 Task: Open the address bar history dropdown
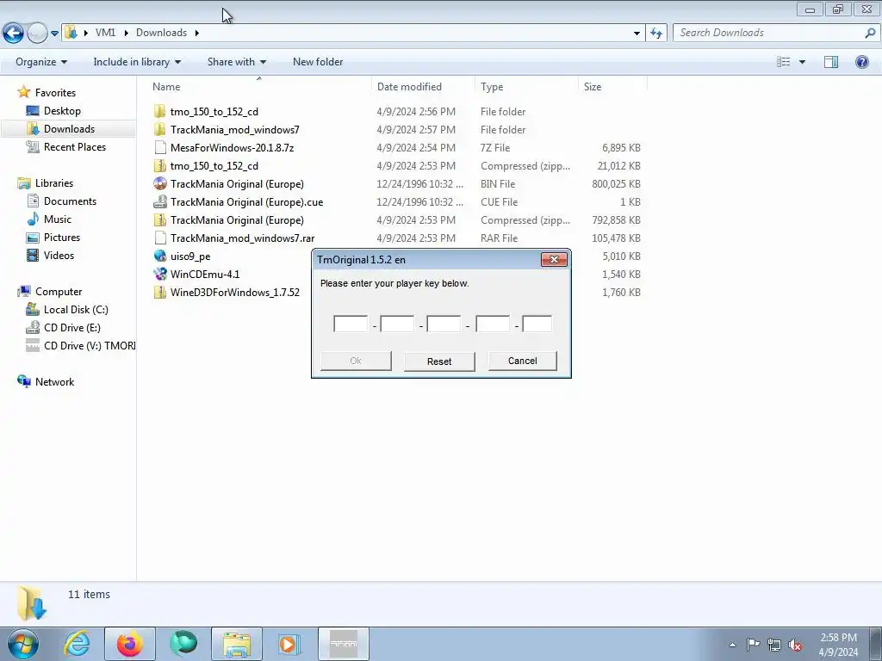(x=637, y=34)
